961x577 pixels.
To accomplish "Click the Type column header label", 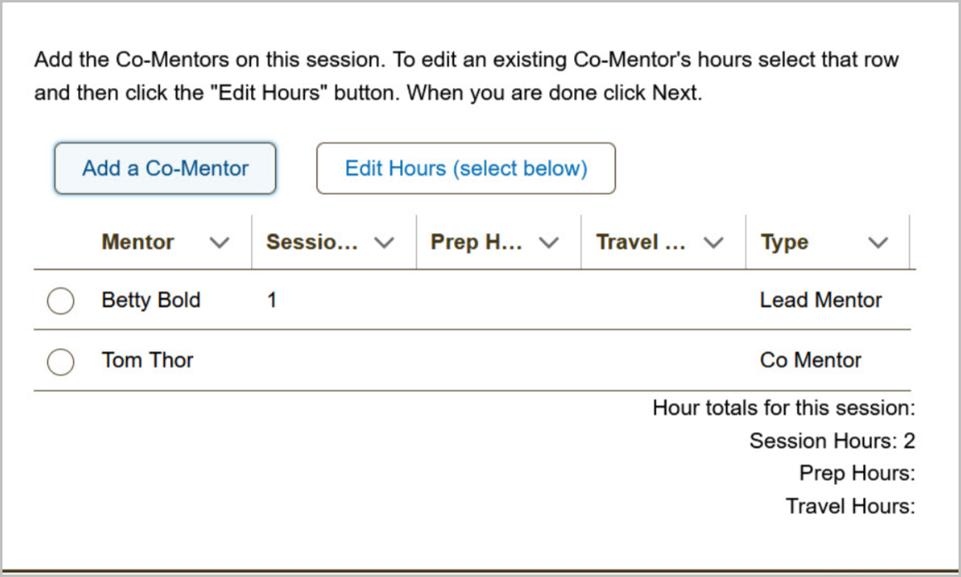I will (x=784, y=242).
